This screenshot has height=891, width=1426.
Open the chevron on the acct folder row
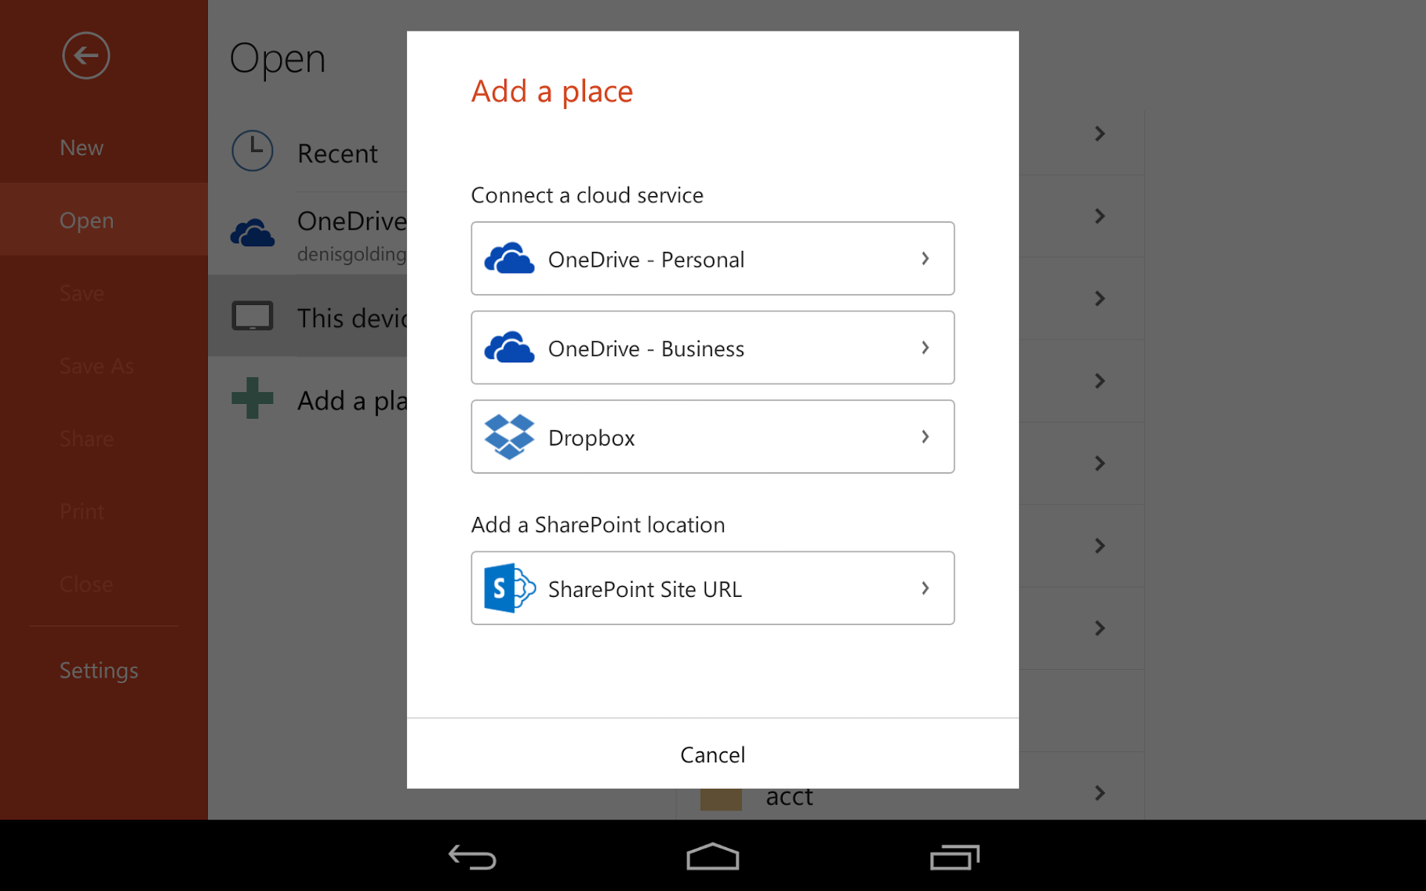coord(1100,794)
